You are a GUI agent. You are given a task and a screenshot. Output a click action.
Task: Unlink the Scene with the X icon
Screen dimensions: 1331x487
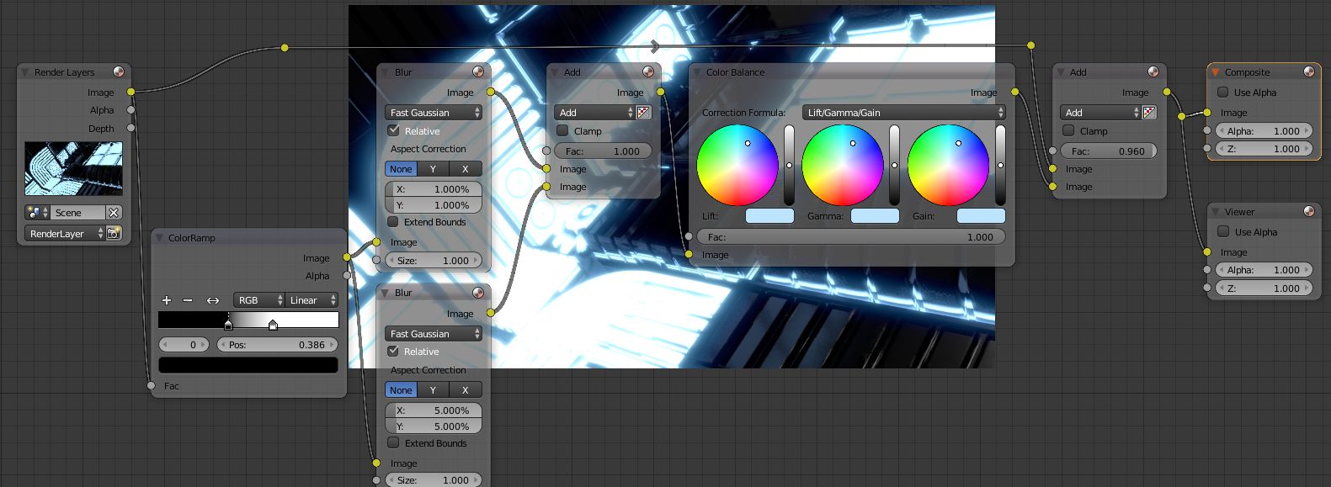114,213
